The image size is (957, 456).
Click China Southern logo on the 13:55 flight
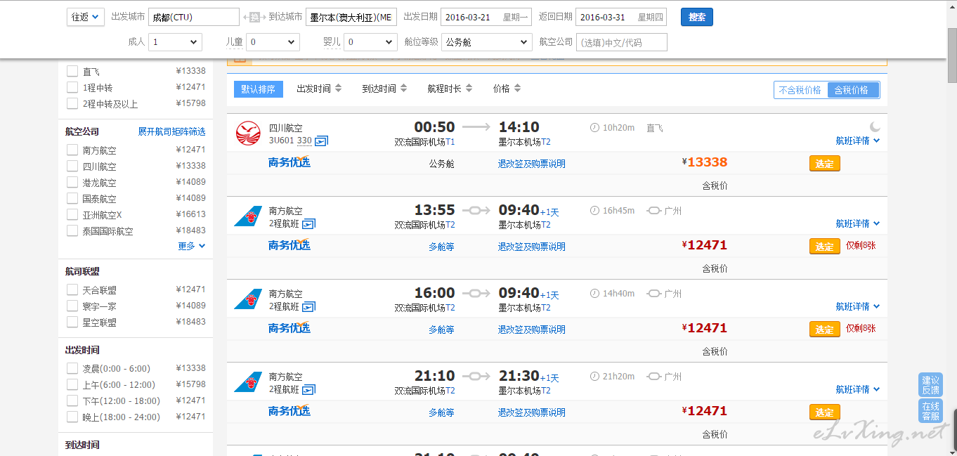[x=248, y=216]
